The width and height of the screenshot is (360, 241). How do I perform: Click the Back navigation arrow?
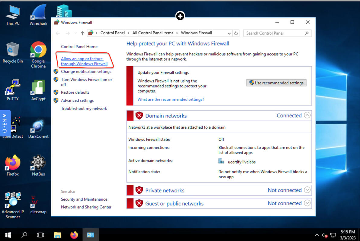coord(58,33)
